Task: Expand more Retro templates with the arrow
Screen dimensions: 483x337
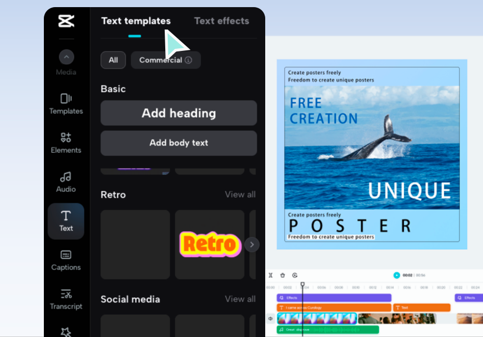Action: (252, 244)
